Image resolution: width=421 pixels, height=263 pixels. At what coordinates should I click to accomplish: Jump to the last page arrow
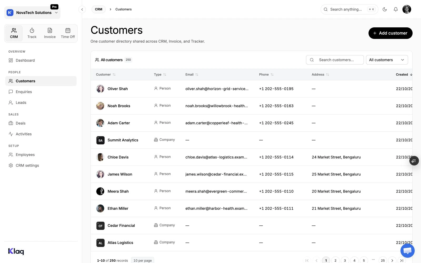click(402, 260)
